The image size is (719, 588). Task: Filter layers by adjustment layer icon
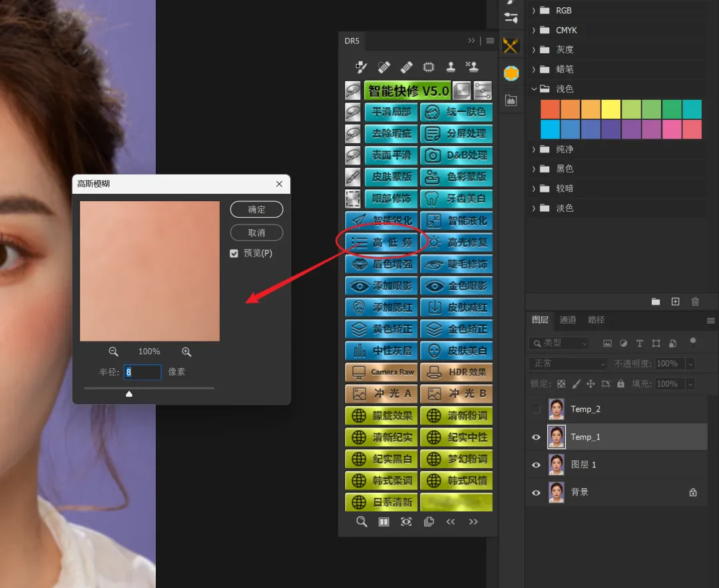(623, 343)
